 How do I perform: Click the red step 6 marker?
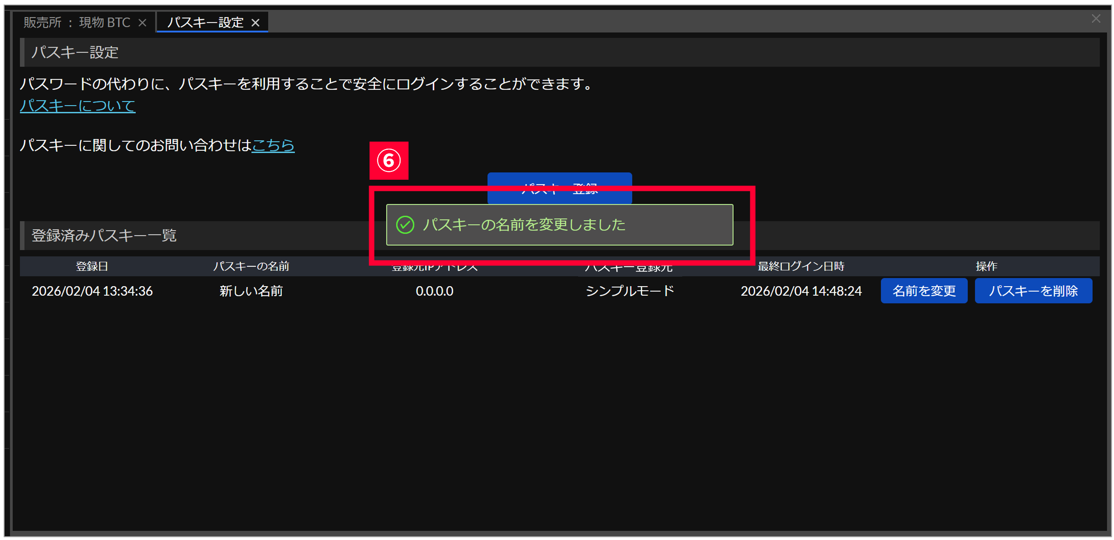389,161
